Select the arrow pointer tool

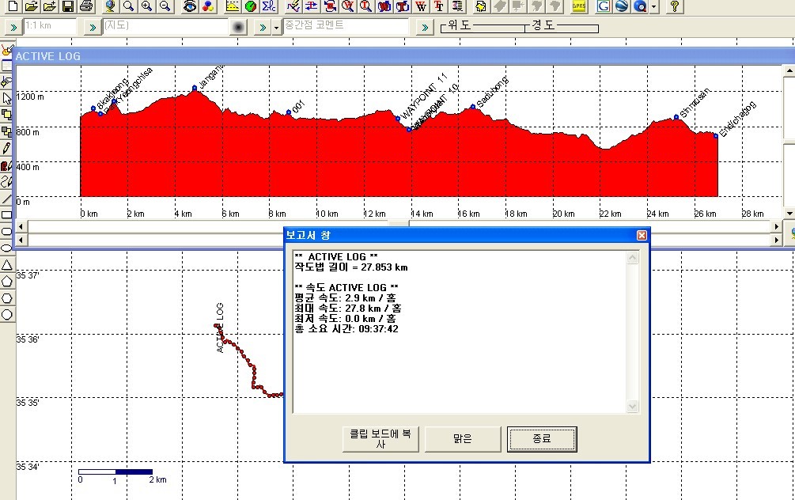click(x=6, y=98)
